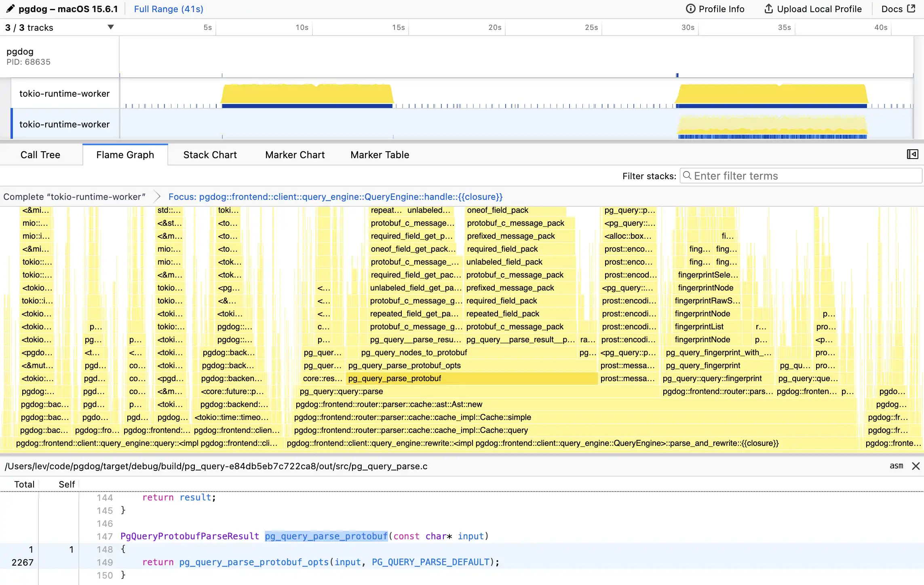Focus the Filter stacks search field
This screenshot has width=924, height=585.
[x=800, y=176]
